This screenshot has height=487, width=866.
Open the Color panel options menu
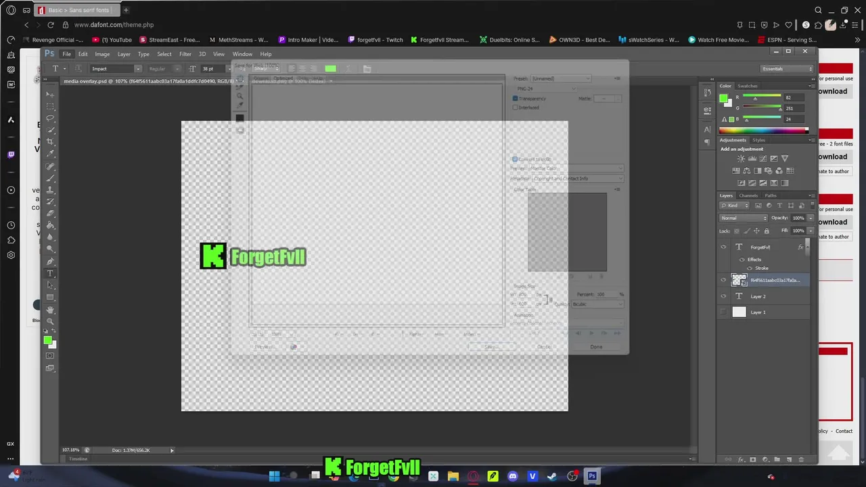pyautogui.click(x=811, y=86)
